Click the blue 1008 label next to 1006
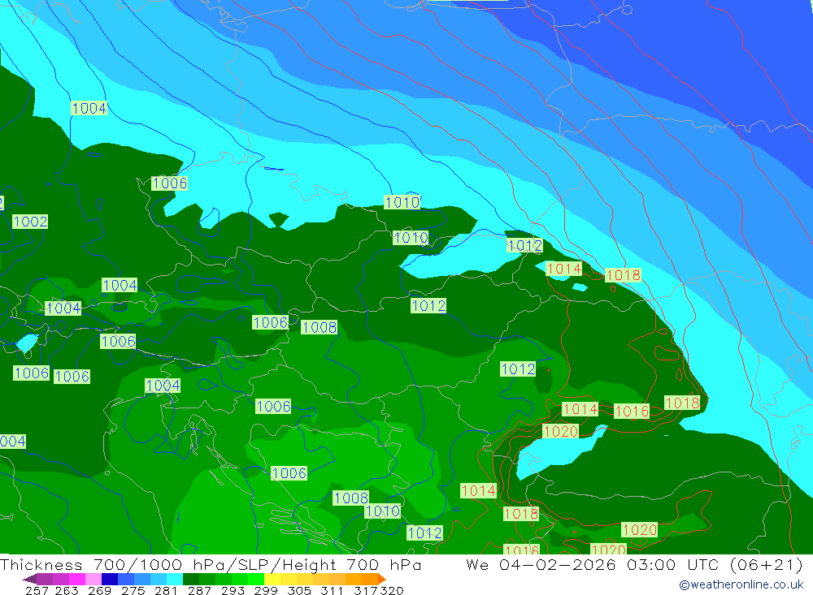This screenshot has width=813, height=595. pos(319,327)
